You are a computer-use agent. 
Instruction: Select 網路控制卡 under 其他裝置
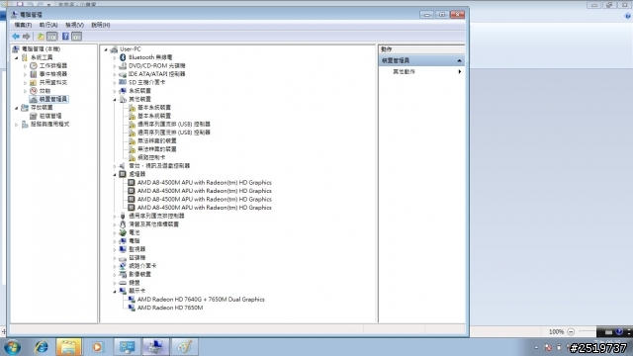coord(151,157)
